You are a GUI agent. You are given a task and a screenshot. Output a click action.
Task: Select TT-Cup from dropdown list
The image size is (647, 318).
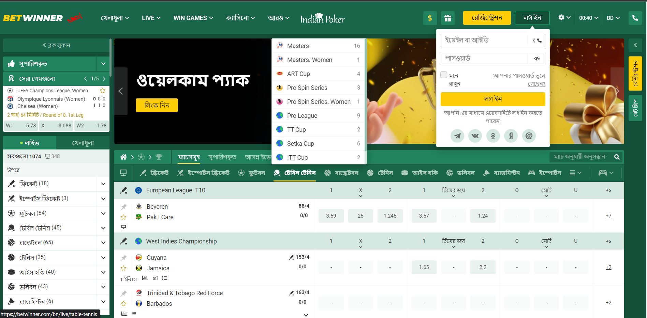pos(318,129)
